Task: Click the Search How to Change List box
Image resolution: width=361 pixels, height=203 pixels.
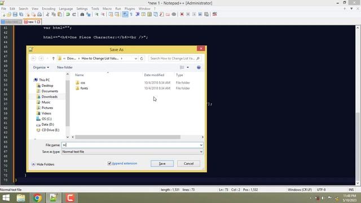Action: click(175, 59)
